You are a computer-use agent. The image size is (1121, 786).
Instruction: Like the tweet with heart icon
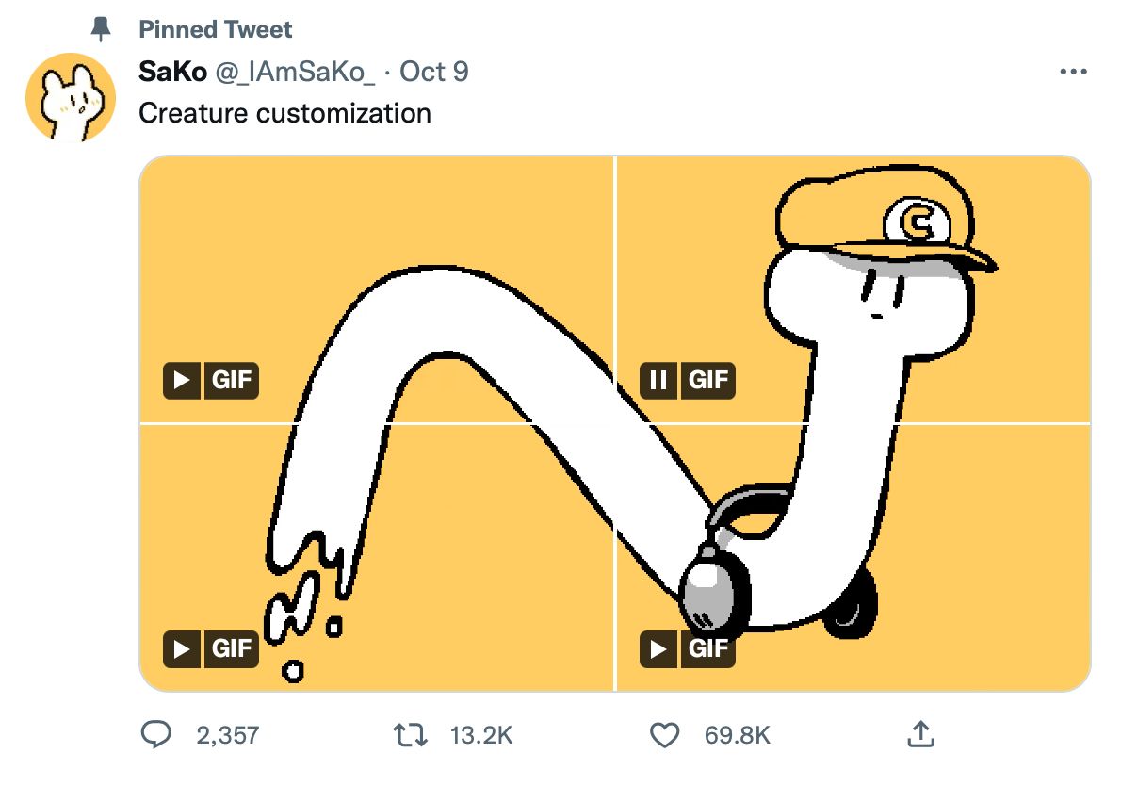664,735
